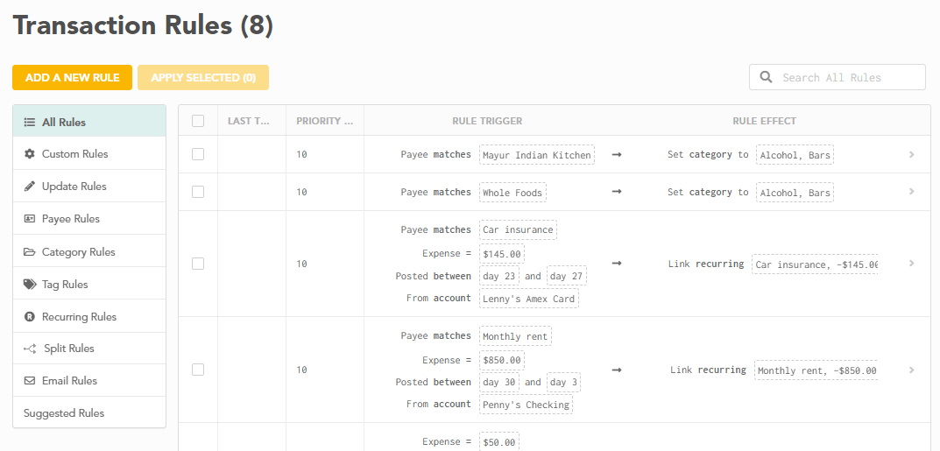The height and width of the screenshot is (451, 940).
Task: Check the Whole Foods rule checkbox
Action: (198, 192)
